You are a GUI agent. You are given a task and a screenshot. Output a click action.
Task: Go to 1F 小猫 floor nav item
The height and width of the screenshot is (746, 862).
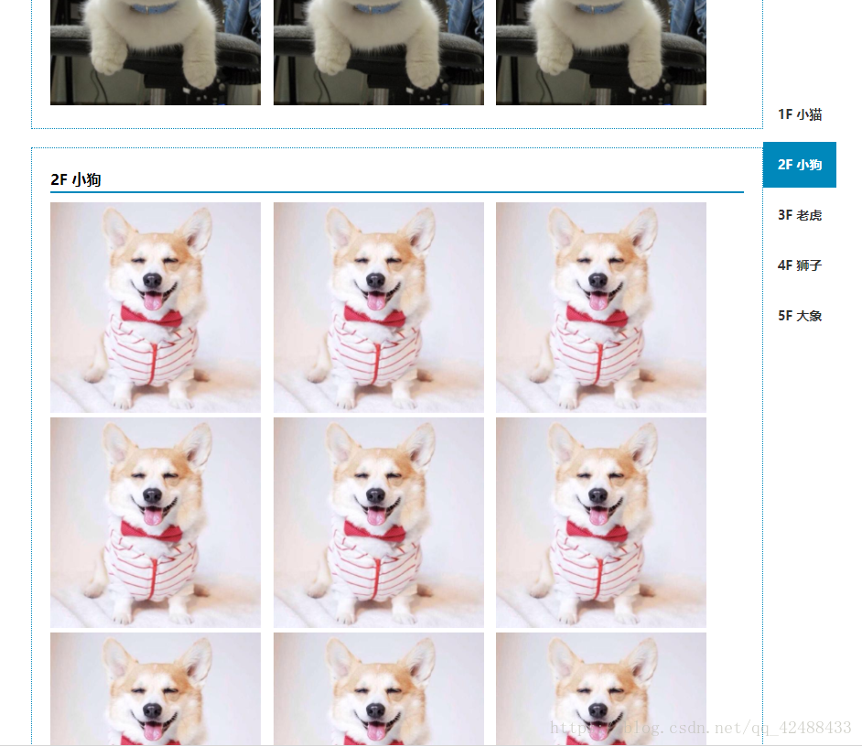(800, 114)
